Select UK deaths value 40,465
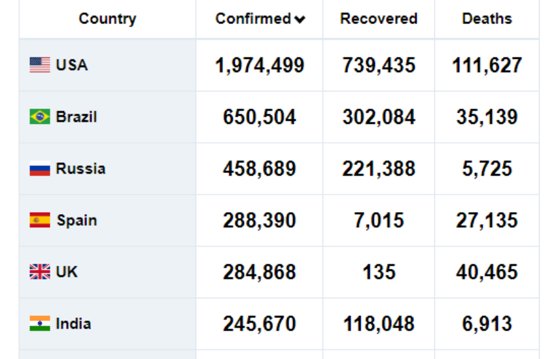 (x=487, y=272)
